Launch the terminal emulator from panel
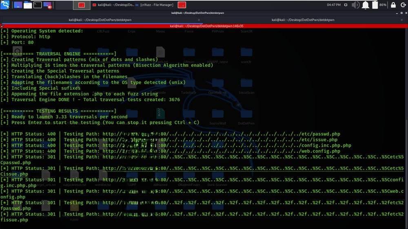This screenshot has width=408, height=229. point(38,4)
